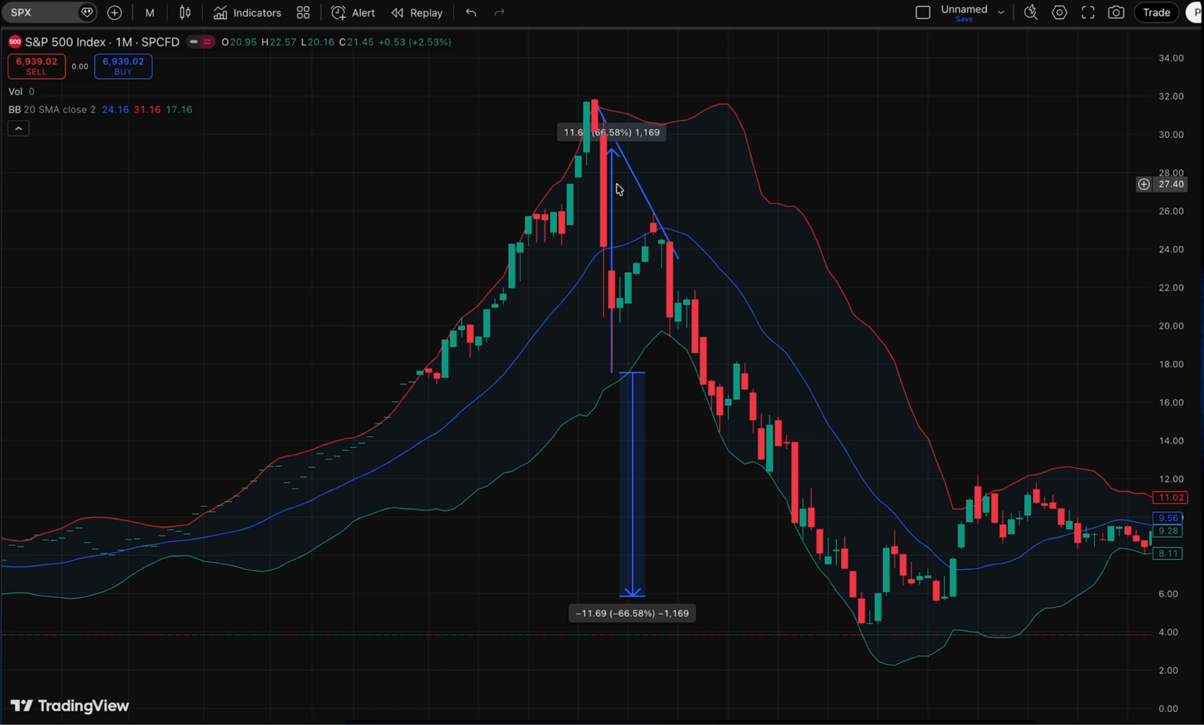
Task: Open chart settings hexagon icon
Action: (x=1059, y=13)
